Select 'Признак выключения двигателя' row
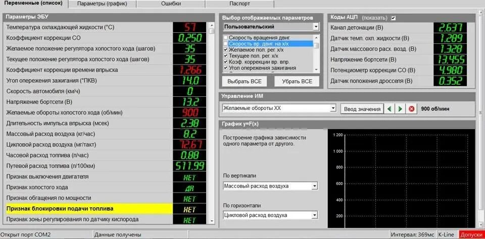 pyautogui.click(x=105, y=176)
